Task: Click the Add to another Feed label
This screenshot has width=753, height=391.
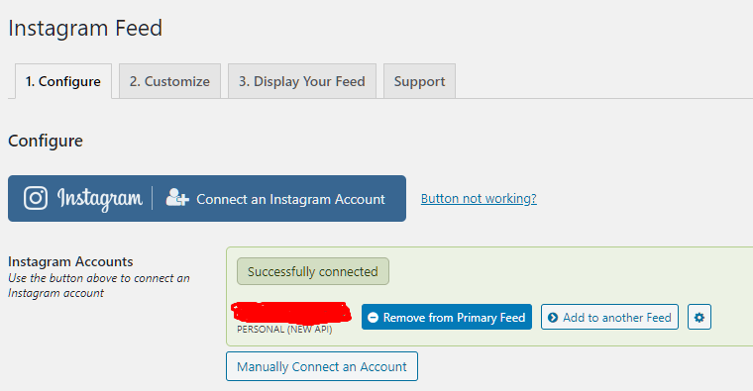Action: [617, 318]
